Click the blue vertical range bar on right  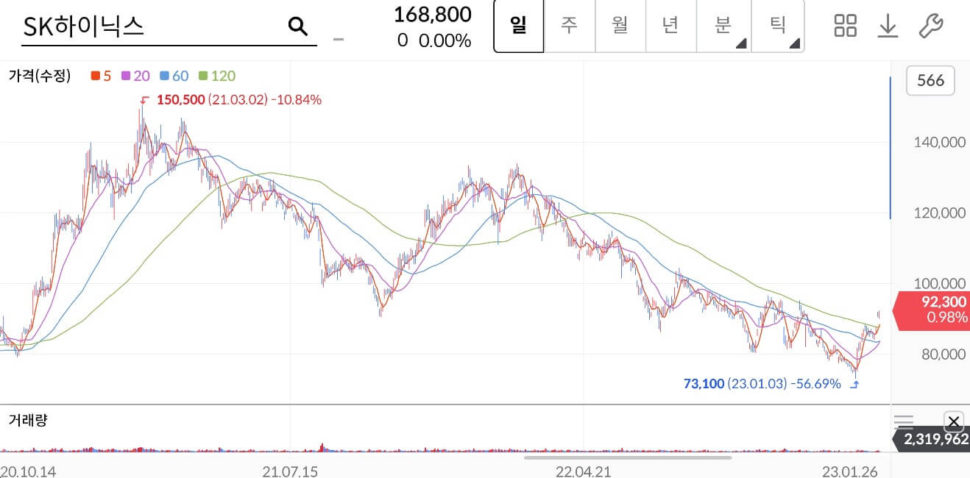point(891,147)
